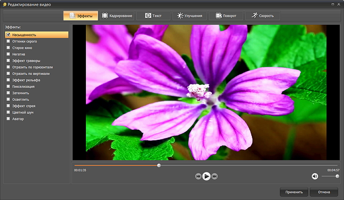Viewport: 344px width, 200px height.
Task: Check Отразить по вертикали
Action: pyautogui.click(x=8, y=74)
